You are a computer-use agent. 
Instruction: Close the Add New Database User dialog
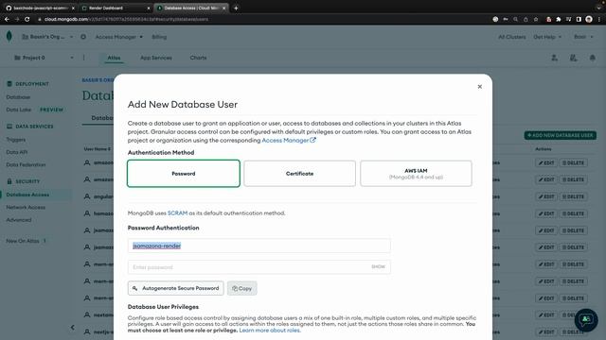tap(480, 87)
